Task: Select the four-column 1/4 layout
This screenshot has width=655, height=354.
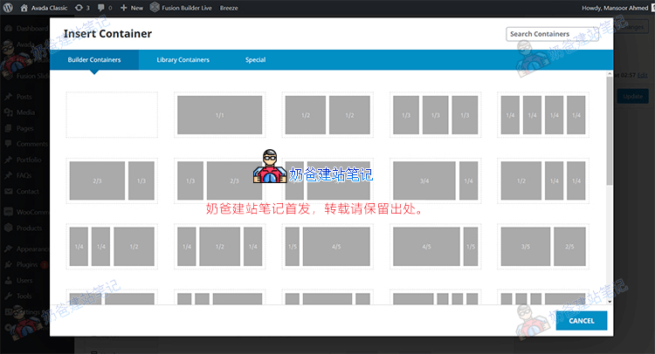Action: click(543, 114)
